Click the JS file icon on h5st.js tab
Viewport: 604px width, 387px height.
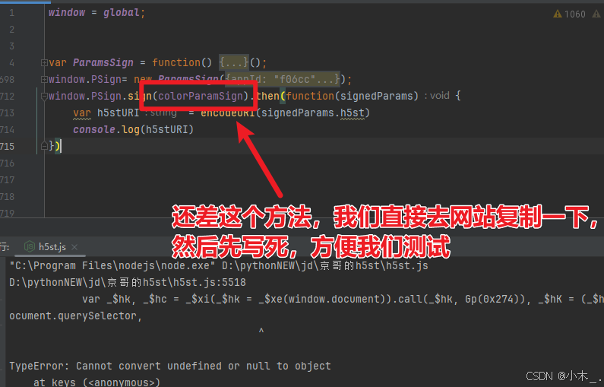pyautogui.click(x=30, y=246)
